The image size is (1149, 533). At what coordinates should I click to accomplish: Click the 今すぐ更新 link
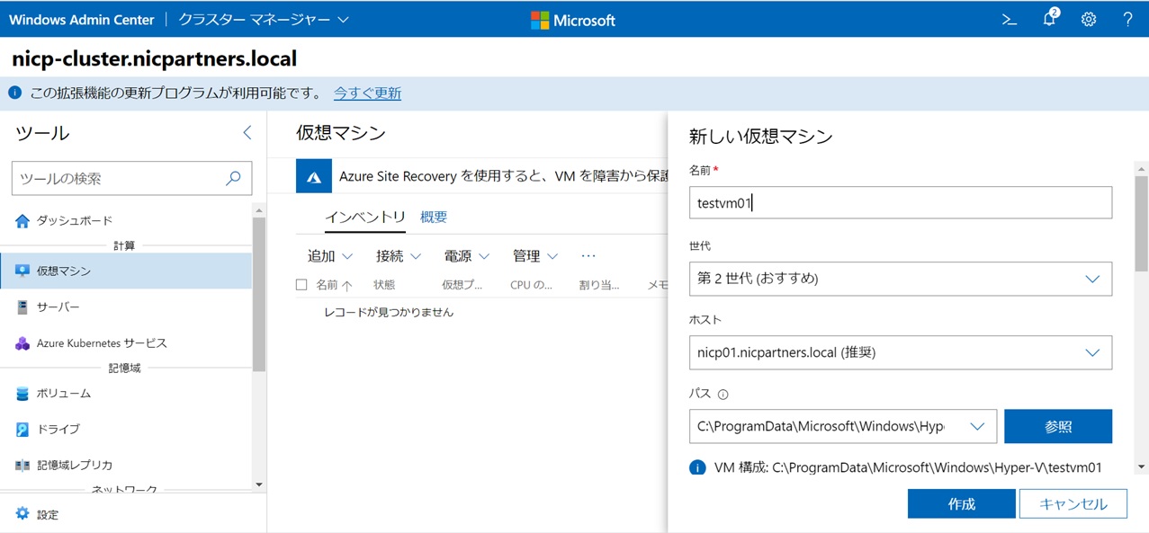367,93
